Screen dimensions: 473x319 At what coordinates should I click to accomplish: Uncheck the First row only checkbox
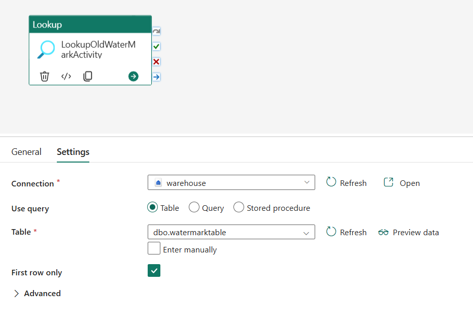tap(154, 270)
